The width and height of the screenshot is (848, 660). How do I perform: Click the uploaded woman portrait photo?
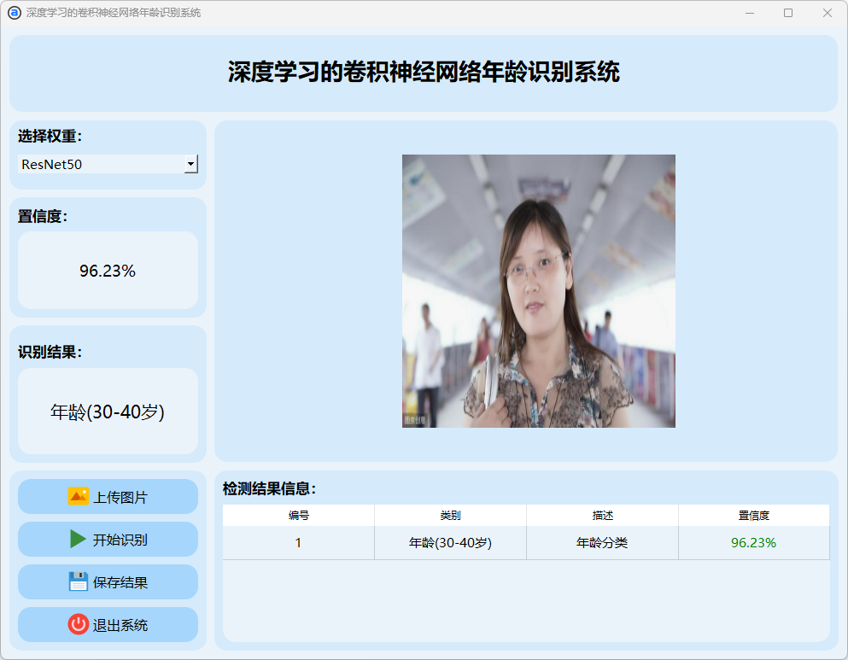[x=538, y=290]
